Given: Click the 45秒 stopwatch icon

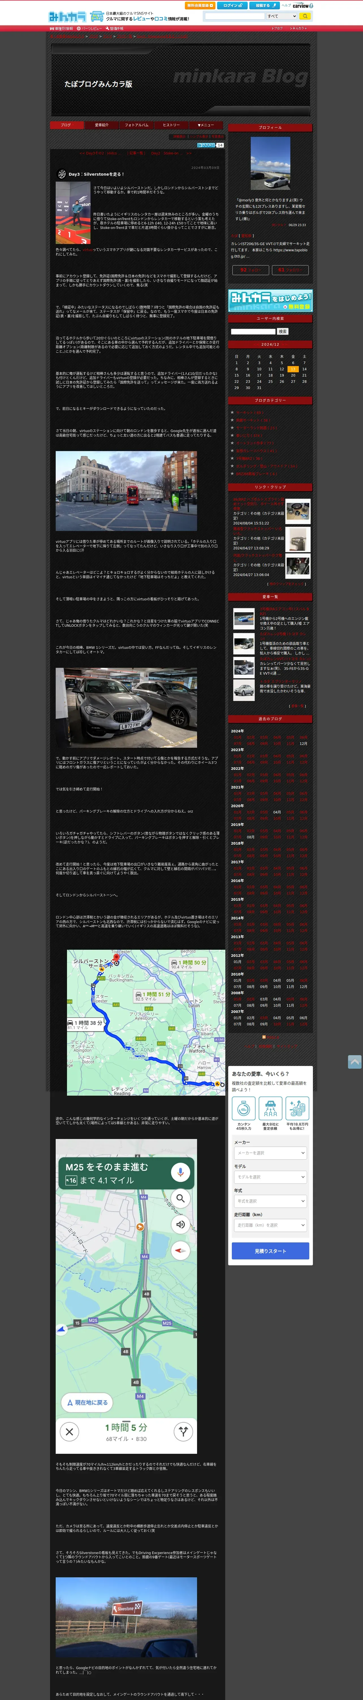Looking at the screenshot, I should [x=243, y=1108].
